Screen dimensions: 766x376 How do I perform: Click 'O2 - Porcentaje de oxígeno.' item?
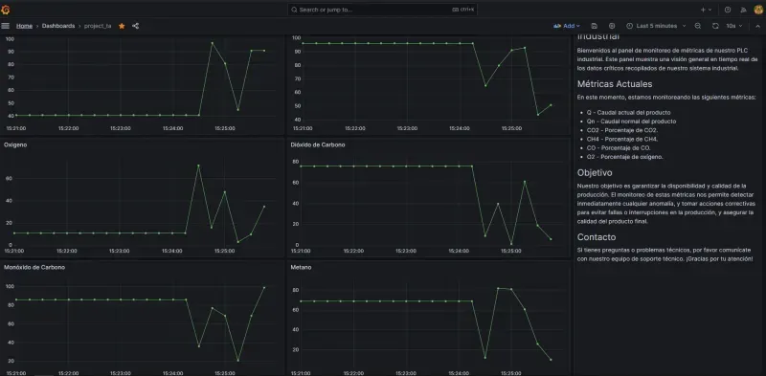(x=625, y=157)
